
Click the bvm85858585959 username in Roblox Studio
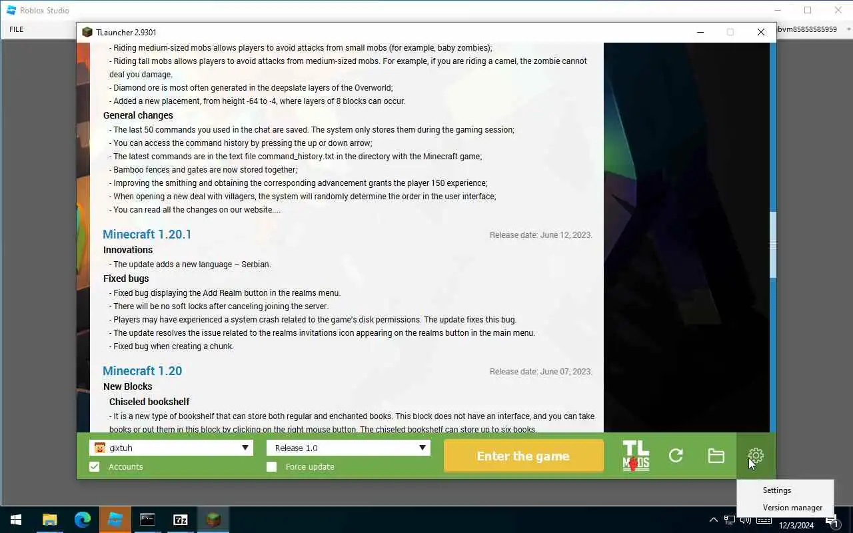coord(807,29)
